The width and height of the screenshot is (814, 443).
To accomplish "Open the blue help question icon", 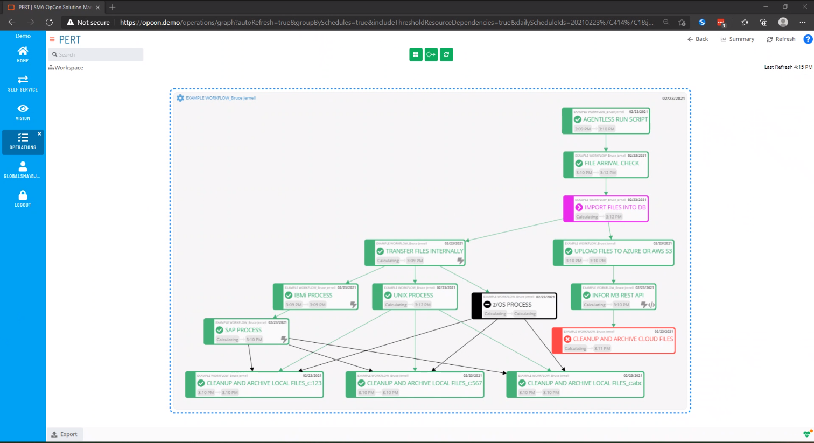I will (x=808, y=39).
